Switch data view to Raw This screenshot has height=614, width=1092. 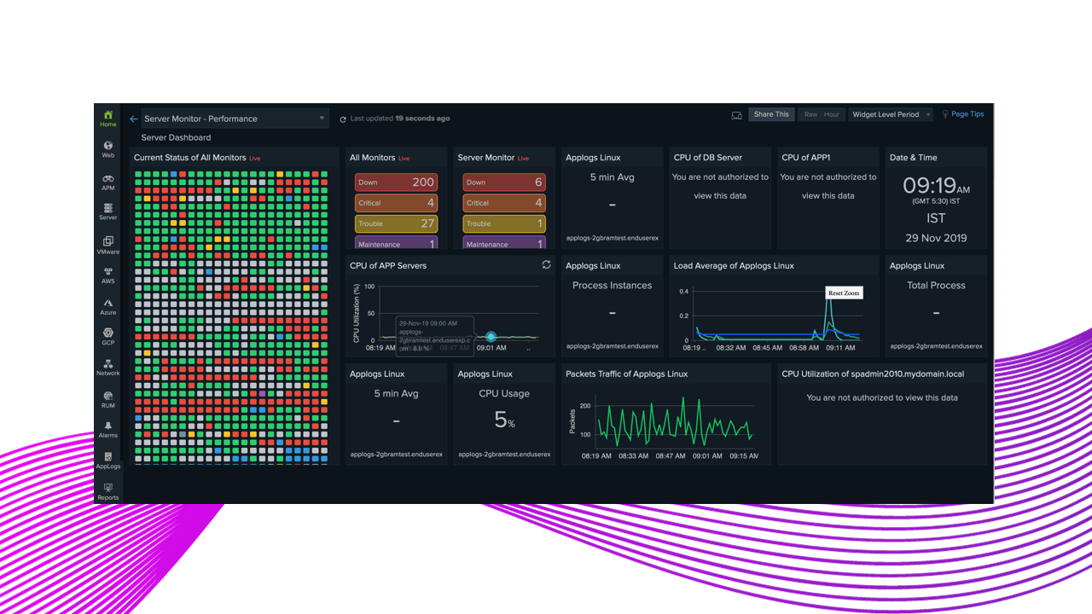tap(810, 114)
